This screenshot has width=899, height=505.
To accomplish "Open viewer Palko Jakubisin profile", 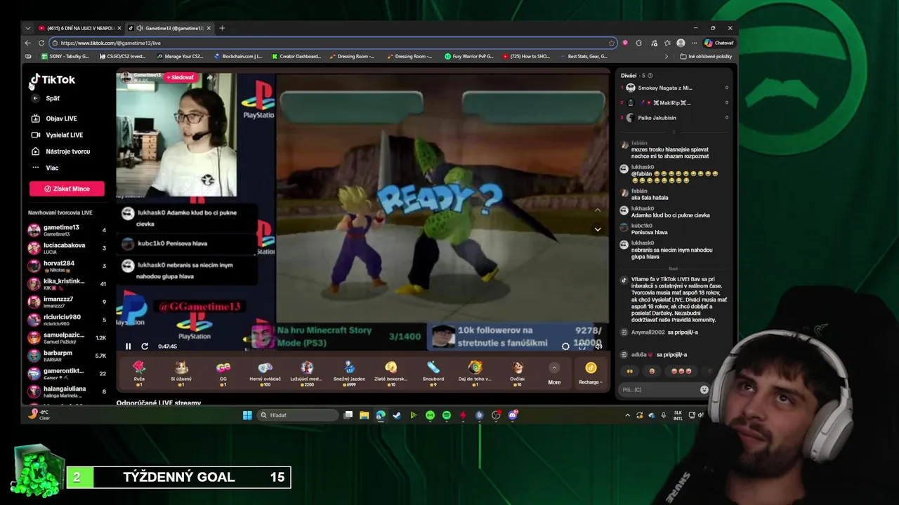I will (x=657, y=118).
